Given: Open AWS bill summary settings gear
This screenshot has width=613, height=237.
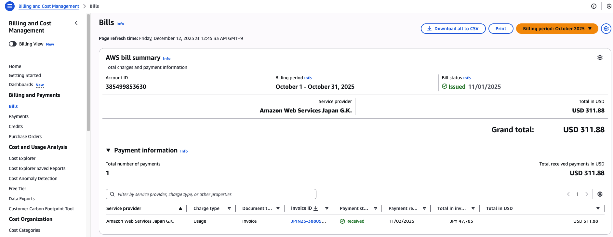Looking at the screenshot, I should 600,58.
